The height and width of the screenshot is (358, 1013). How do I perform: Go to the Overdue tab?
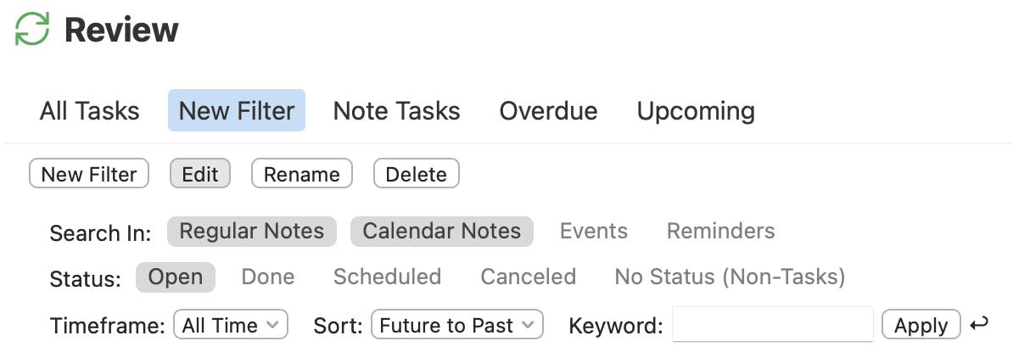(548, 111)
